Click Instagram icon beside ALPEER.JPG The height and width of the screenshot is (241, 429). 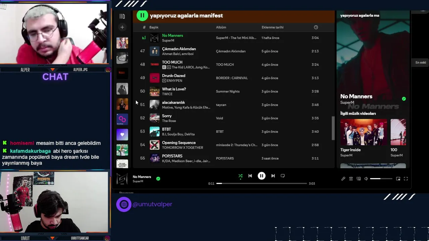pyautogui.click(x=108, y=70)
